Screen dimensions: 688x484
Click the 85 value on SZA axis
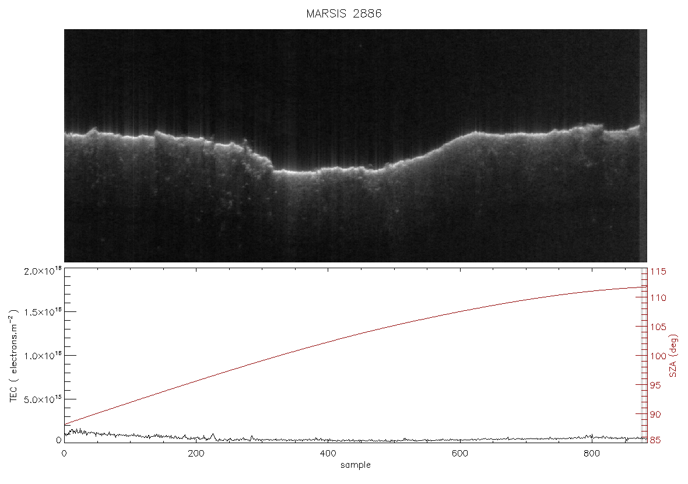[x=655, y=440]
